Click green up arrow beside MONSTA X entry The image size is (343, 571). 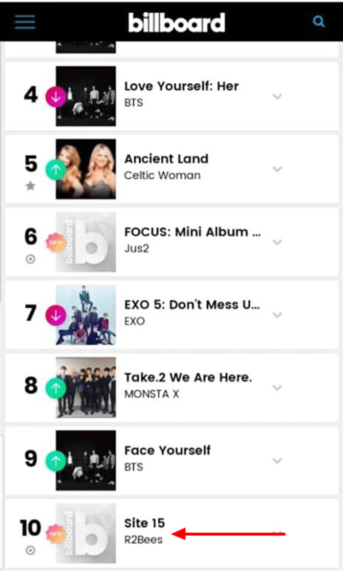pyautogui.click(x=55, y=388)
